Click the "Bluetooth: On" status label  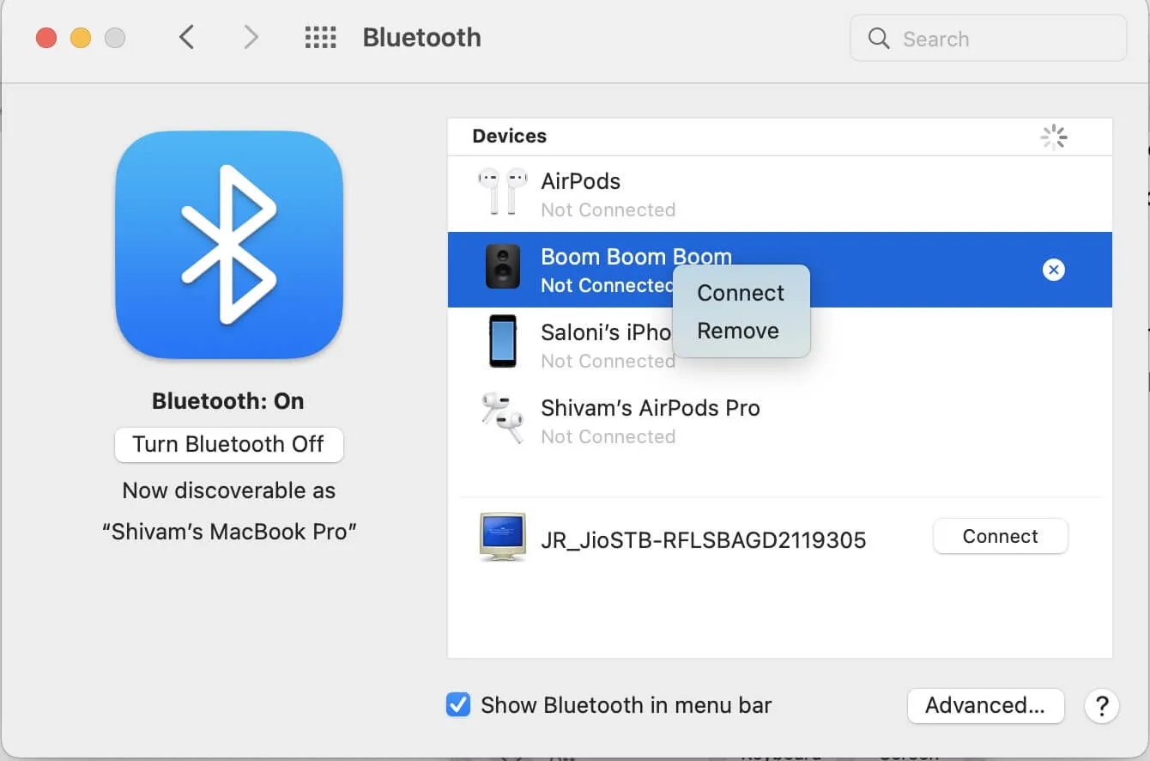click(227, 401)
